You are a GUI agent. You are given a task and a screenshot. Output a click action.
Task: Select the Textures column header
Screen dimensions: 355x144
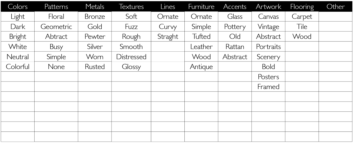131,7
